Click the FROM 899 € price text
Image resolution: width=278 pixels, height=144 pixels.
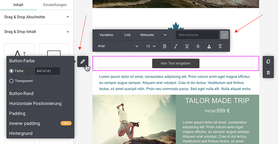click(217, 111)
